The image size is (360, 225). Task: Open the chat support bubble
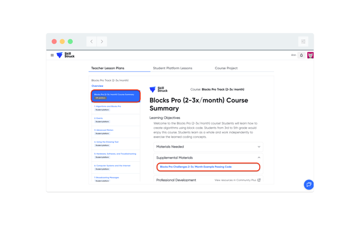pos(309,184)
